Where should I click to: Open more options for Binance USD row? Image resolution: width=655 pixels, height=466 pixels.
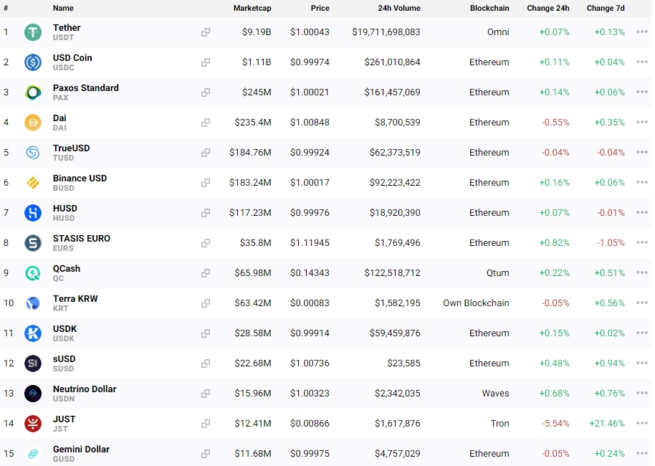click(642, 182)
